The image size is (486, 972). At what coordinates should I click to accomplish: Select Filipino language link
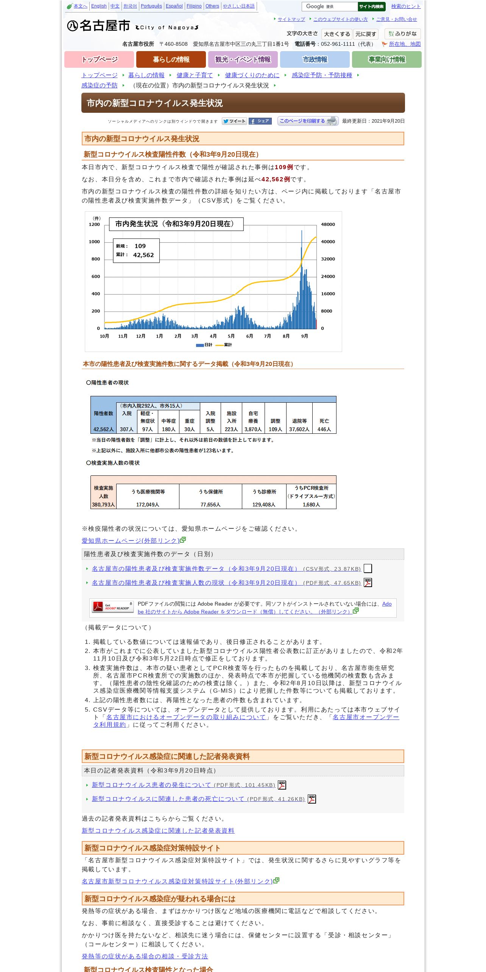click(x=194, y=6)
